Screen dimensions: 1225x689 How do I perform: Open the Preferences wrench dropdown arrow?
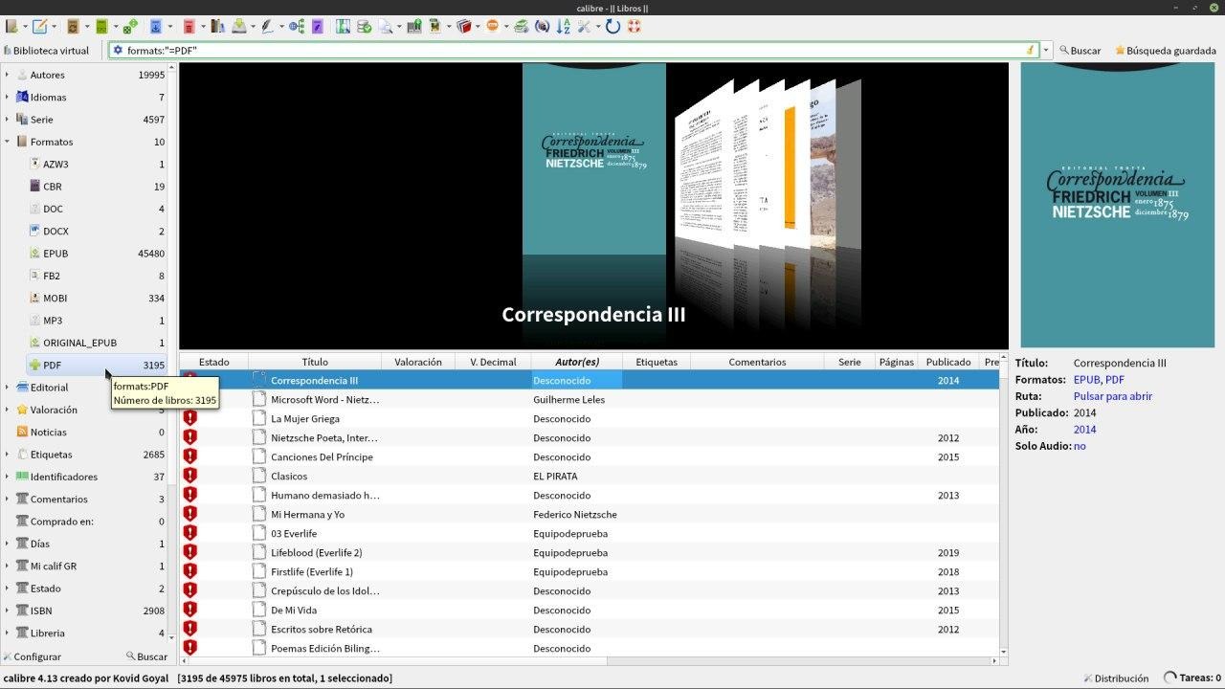(597, 27)
